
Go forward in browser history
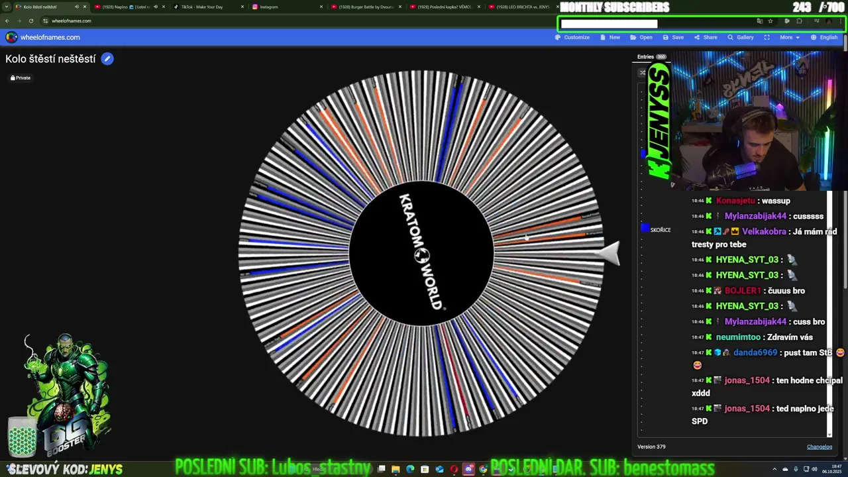pyautogui.click(x=19, y=21)
